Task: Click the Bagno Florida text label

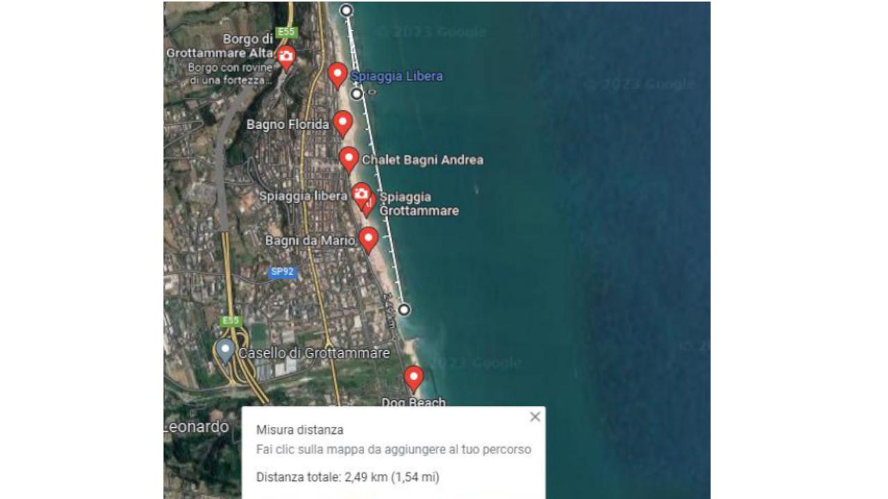Action: click(x=288, y=125)
